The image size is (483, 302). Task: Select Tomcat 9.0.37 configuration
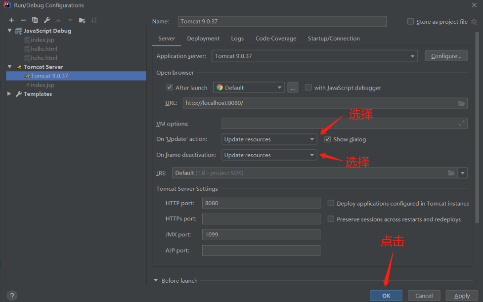(x=76, y=76)
